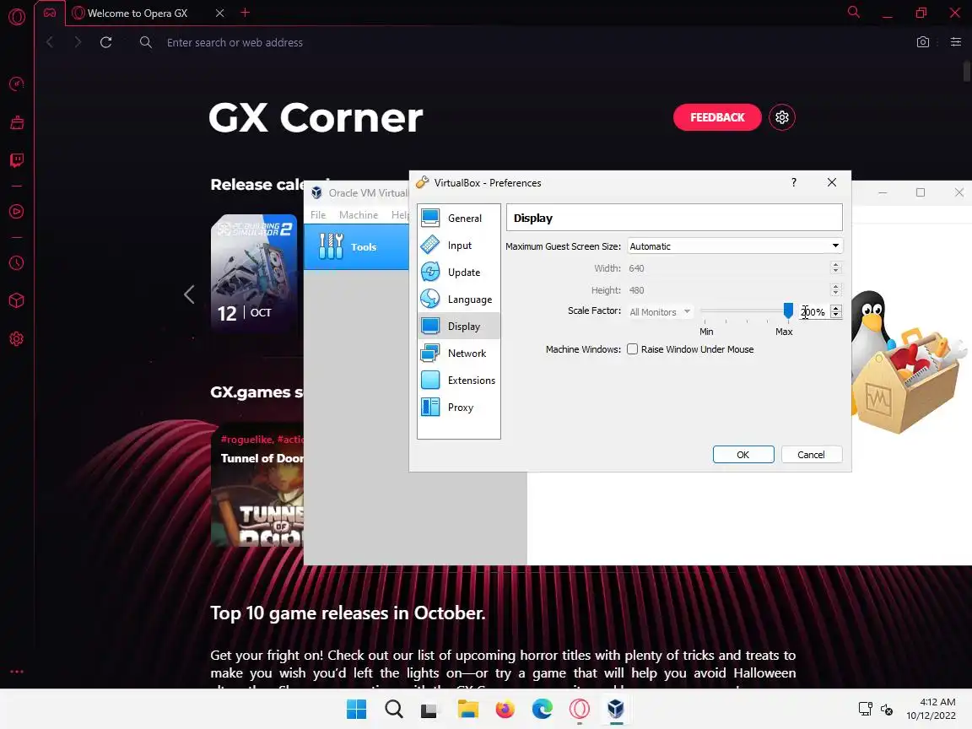Reload the page in Opera GX

tap(106, 42)
